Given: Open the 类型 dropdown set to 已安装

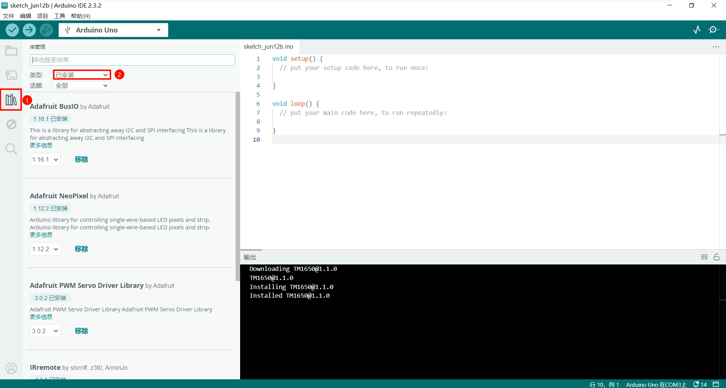Looking at the screenshot, I should pos(82,75).
